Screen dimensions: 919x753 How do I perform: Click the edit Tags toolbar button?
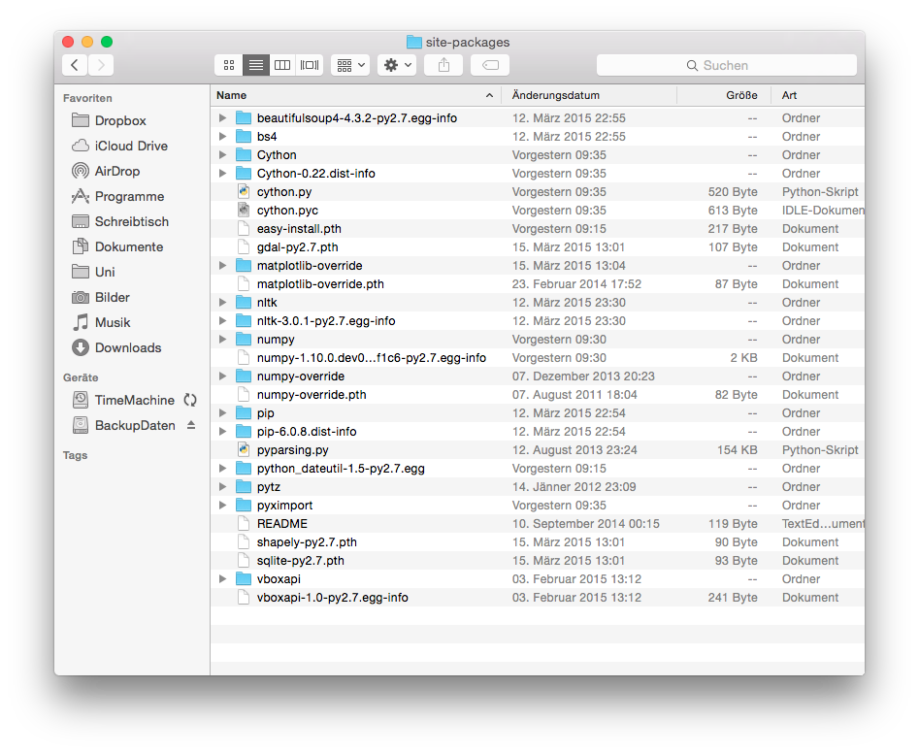coord(490,65)
